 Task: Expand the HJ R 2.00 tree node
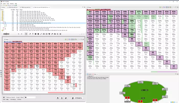tap(1, 17)
